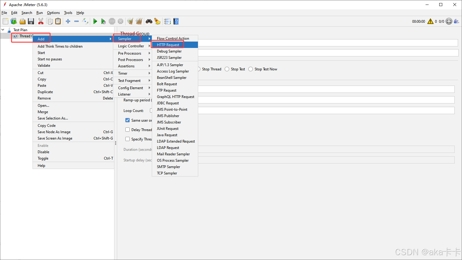Click Remove in the context menu
Viewport: 462px width, 260px height.
[x=73, y=98]
